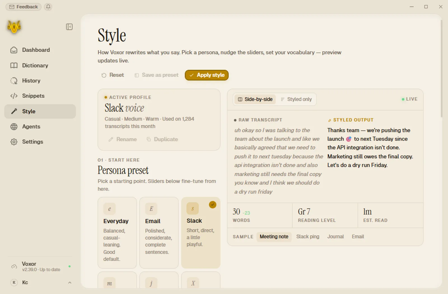Click the Gr 7 reading level stat
This screenshot has width=448, height=294.
pos(325,215)
